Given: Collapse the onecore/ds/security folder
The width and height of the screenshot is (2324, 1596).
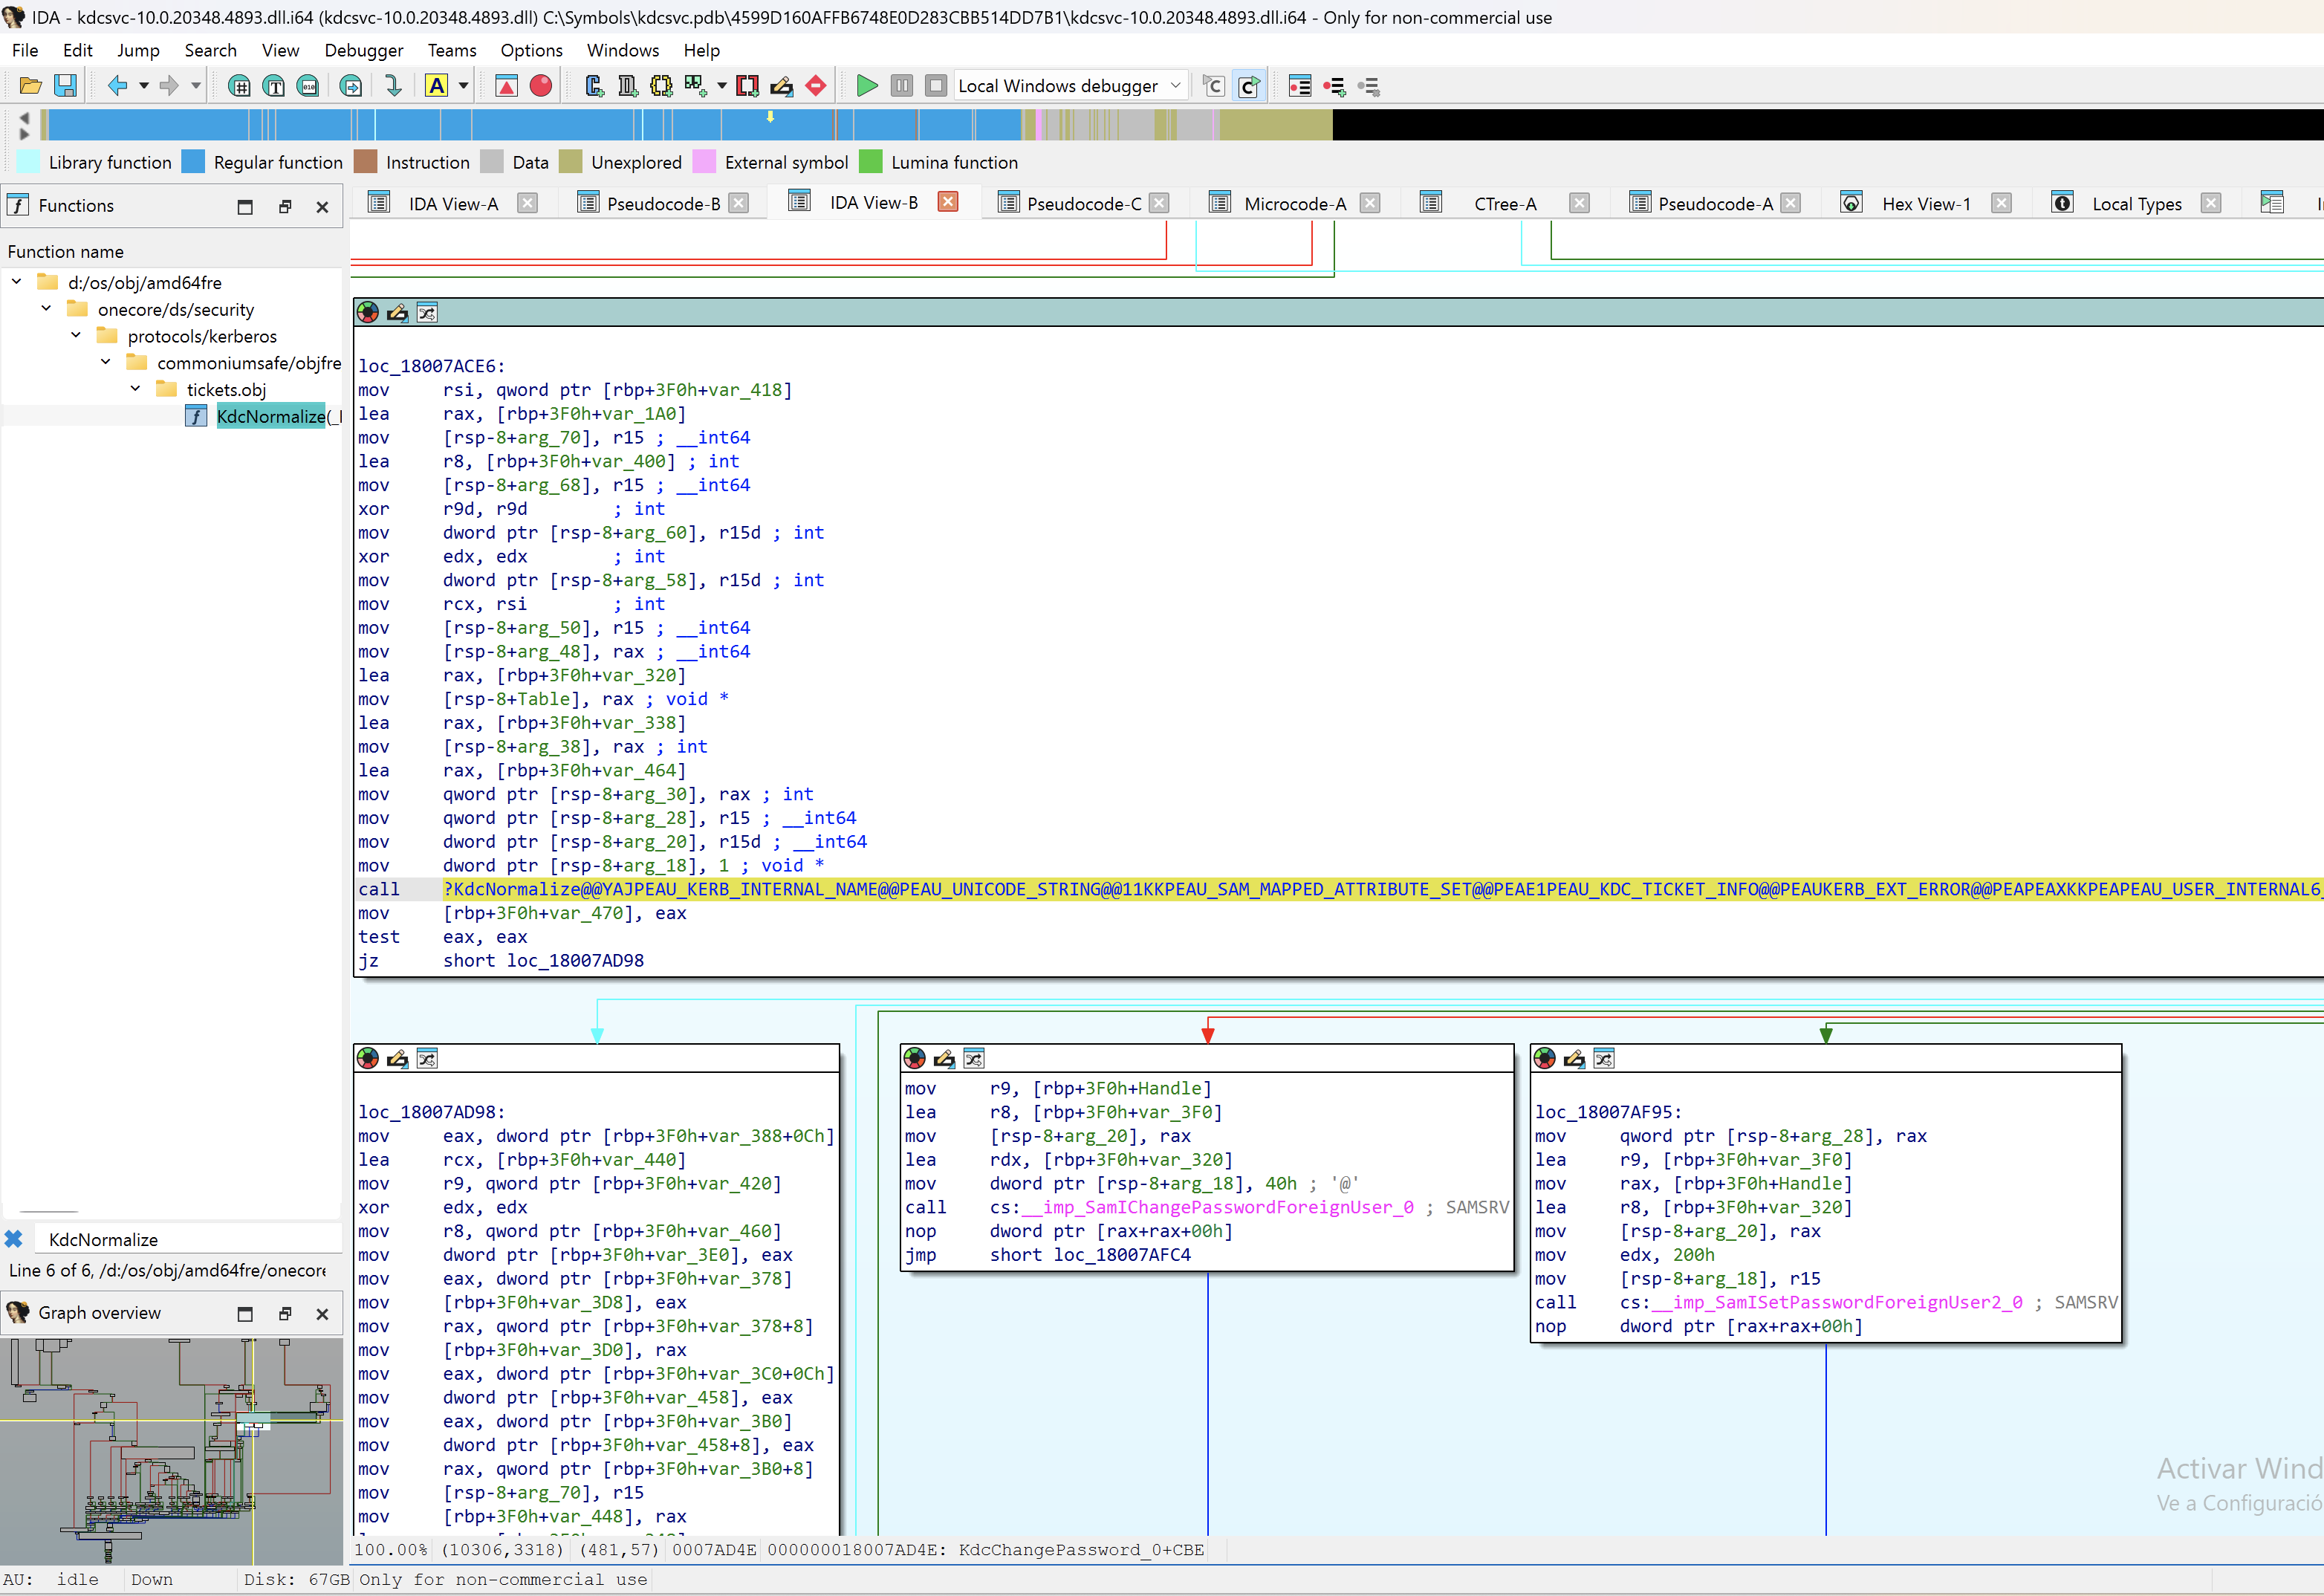Looking at the screenshot, I should [x=46, y=309].
